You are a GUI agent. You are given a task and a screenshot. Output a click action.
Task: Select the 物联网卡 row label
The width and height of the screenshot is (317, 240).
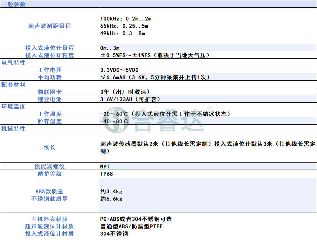[x=50, y=92]
